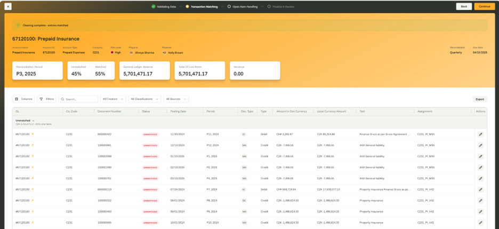499x229 pixels.
Task: Click the edit pencil for document 800000422
Action: pos(480,134)
